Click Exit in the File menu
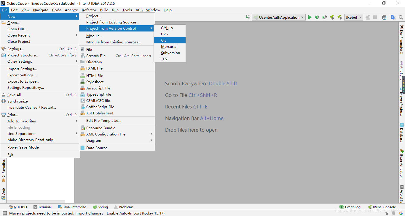The height and width of the screenshot is (216, 405). pyautogui.click(x=40, y=154)
